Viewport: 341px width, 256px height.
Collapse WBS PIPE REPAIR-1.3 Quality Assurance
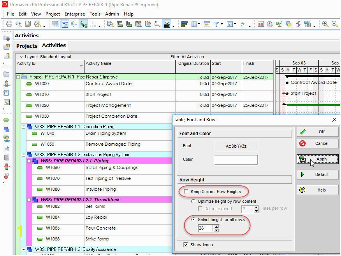coord(23,249)
